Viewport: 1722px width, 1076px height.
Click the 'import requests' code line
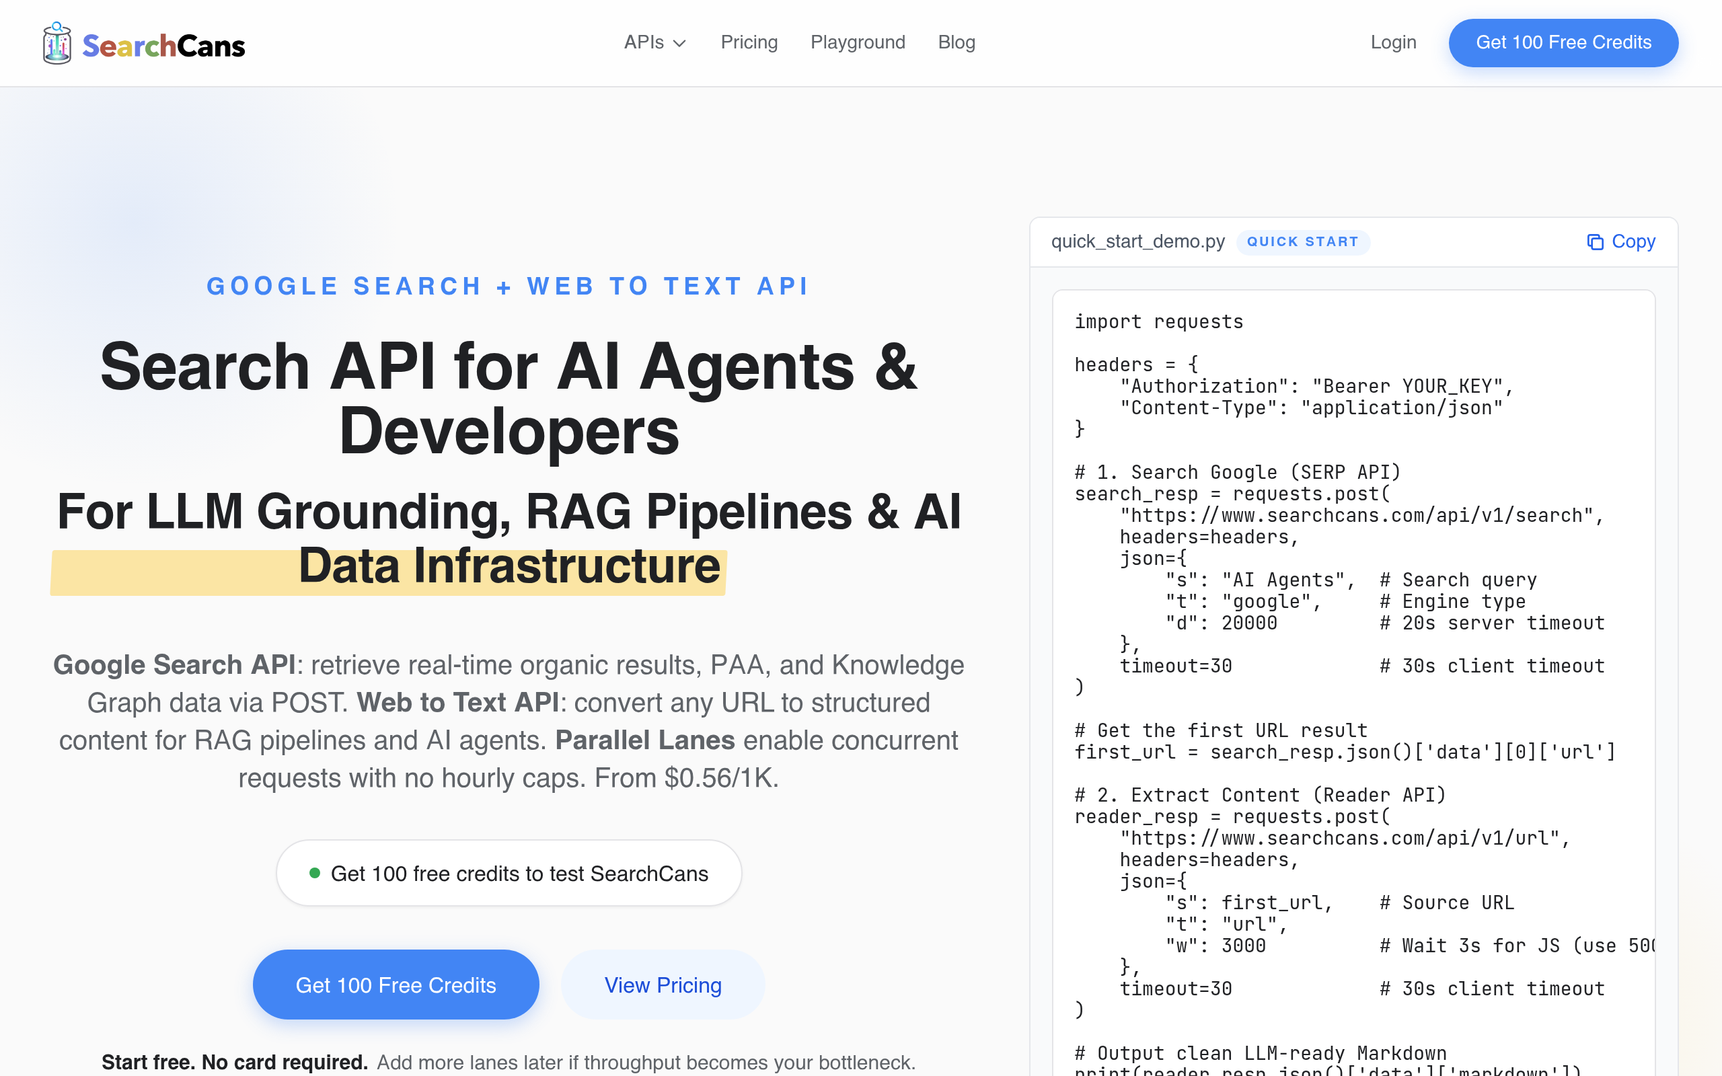click(1158, 321)
